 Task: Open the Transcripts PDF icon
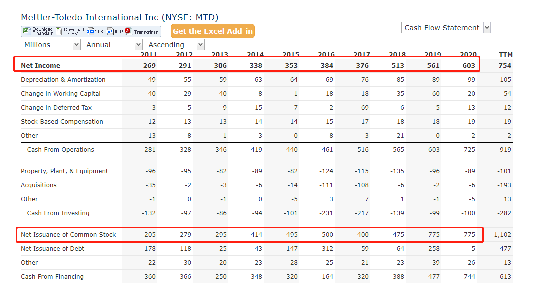click(128, 31)
